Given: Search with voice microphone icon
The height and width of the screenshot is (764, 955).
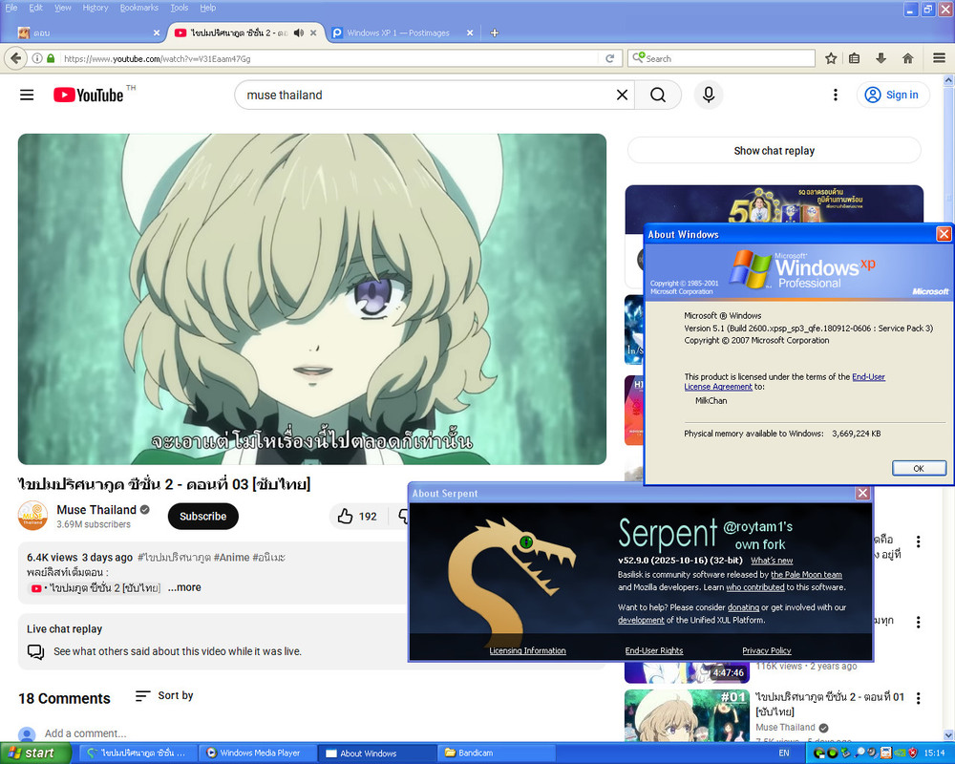Looking at the screenshot, I should pyautogui.click(x=709, y=95).
